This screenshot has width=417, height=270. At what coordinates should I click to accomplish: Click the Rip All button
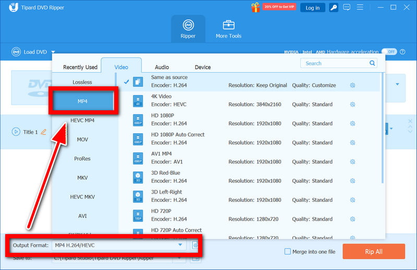pyautogui.click(x=373, y=252)
